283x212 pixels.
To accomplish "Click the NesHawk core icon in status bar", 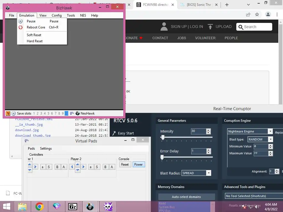I will (78, 113).
